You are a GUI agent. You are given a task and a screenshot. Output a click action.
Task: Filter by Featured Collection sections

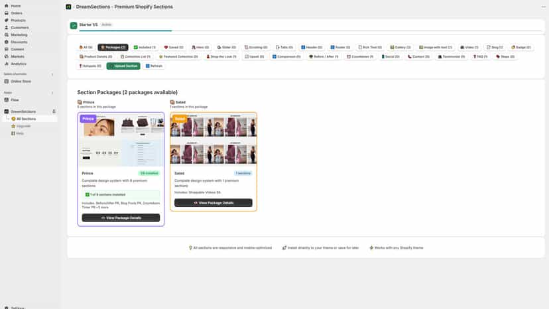178,57
